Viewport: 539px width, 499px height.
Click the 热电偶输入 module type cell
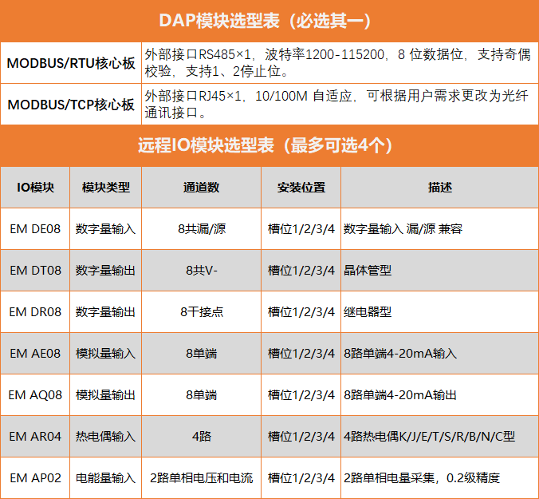[106, 437]
